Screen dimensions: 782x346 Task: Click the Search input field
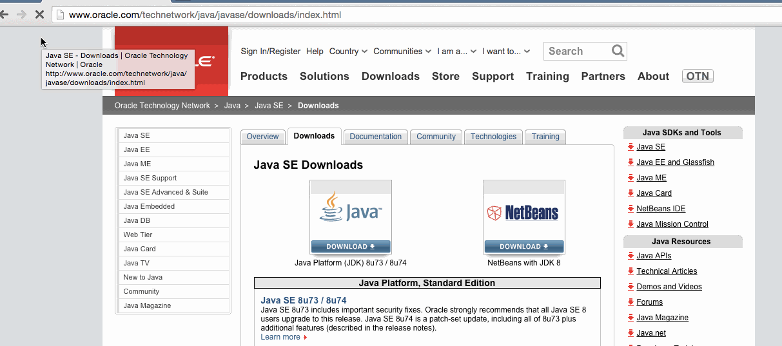pos(578,51)
